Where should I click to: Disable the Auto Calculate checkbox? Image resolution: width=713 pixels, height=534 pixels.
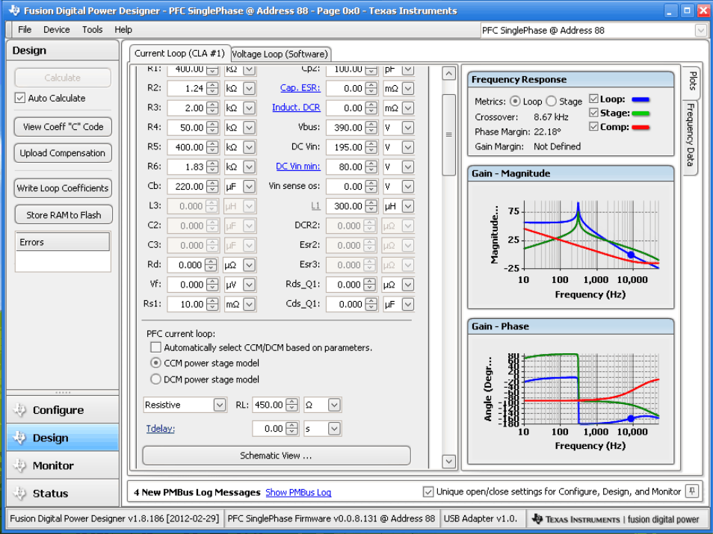coord(20,98)
